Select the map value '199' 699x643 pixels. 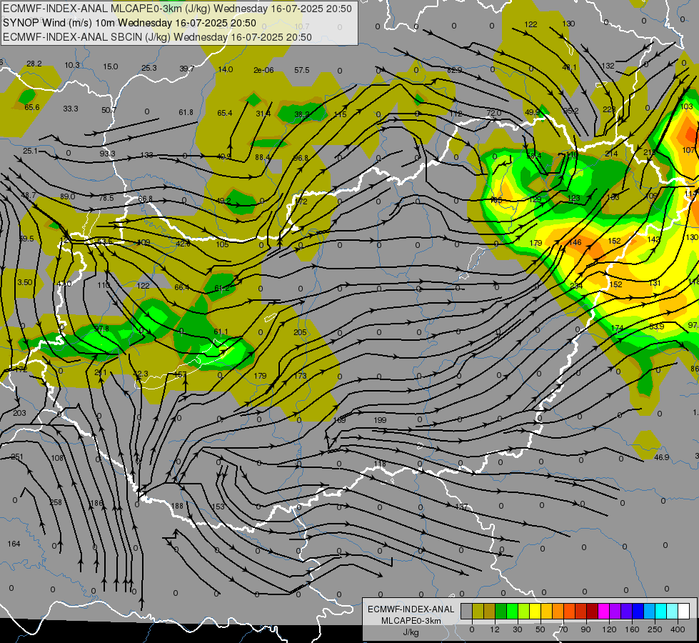tap(381, 420)
